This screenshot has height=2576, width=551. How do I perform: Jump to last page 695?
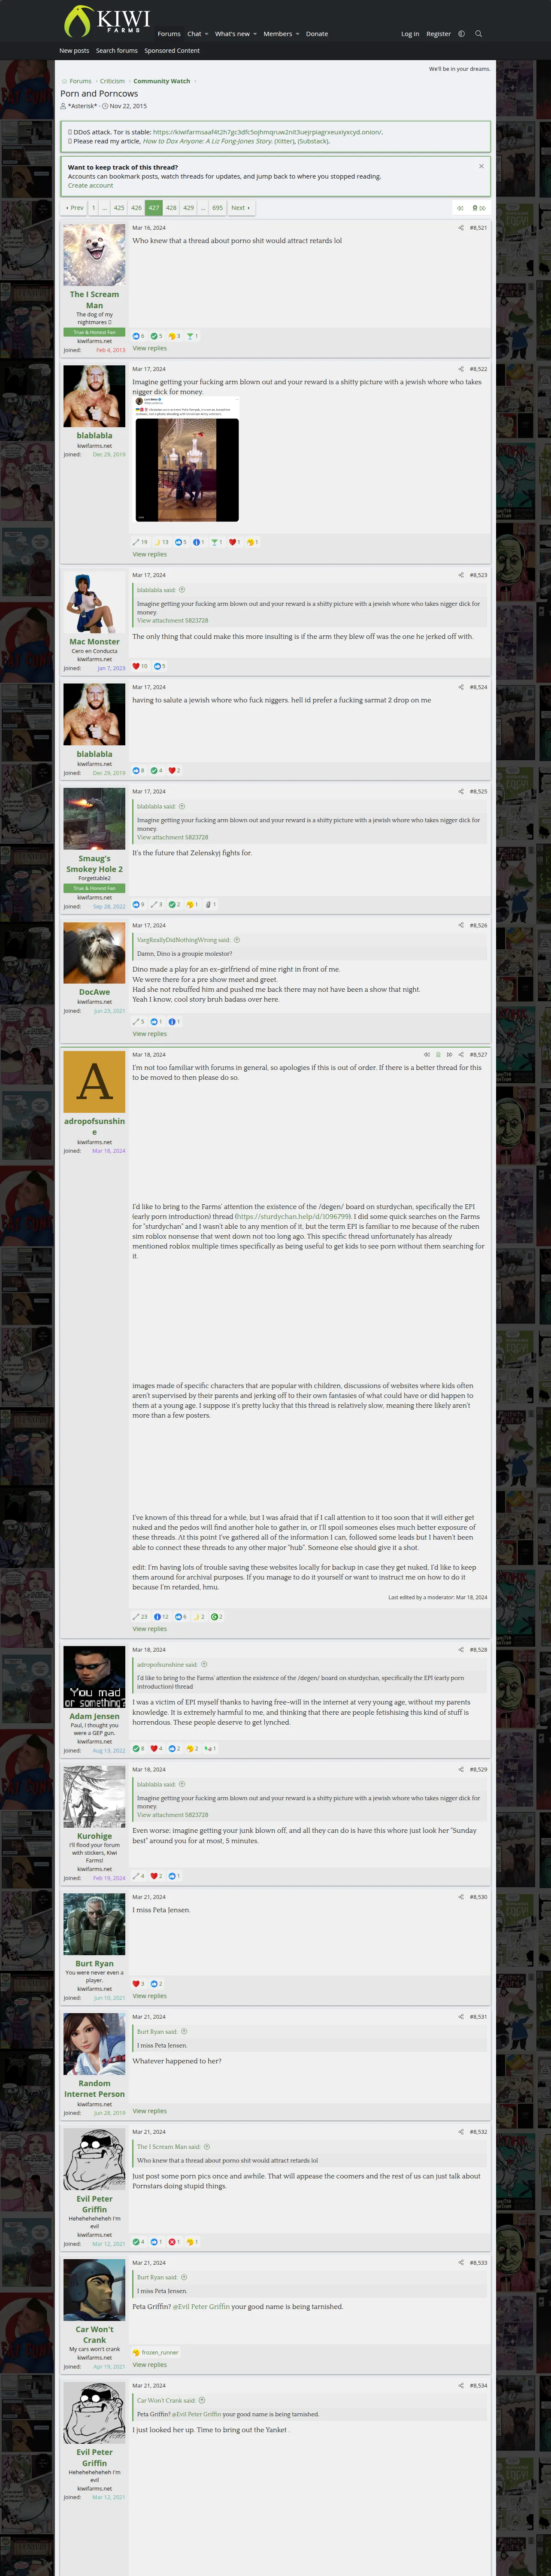coord(217,208)
